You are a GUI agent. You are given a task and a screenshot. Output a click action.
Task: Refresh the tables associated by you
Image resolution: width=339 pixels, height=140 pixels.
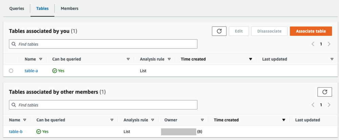click(219, 31)
